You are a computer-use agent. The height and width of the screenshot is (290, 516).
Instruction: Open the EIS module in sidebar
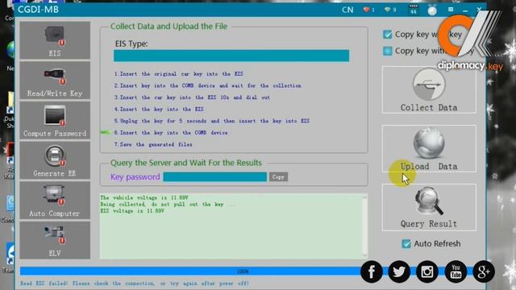(x=55, y=40)
